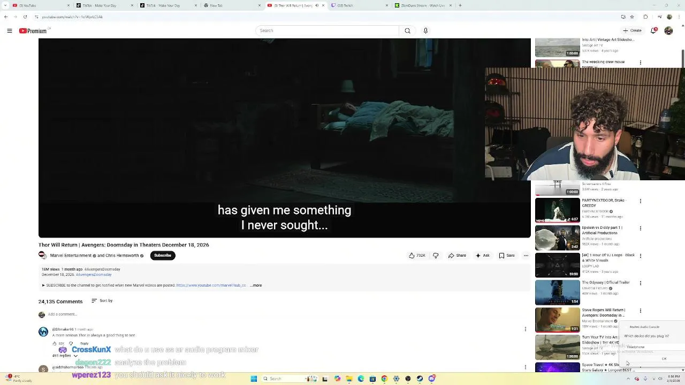Open options for second comment row
Image resolution: width=685 pixels, height=385 pixels.
tap(526, 367)
